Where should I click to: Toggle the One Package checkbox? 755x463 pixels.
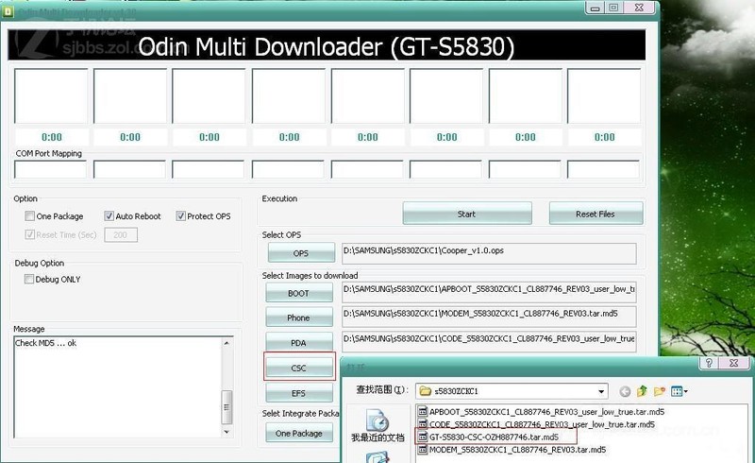pos(30,216)
